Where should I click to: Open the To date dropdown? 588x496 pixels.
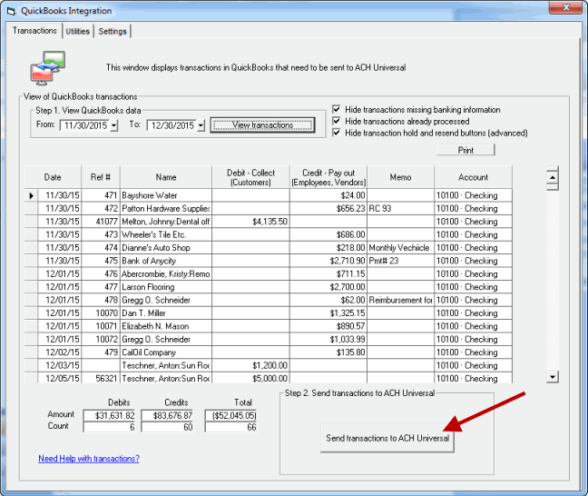201,125
